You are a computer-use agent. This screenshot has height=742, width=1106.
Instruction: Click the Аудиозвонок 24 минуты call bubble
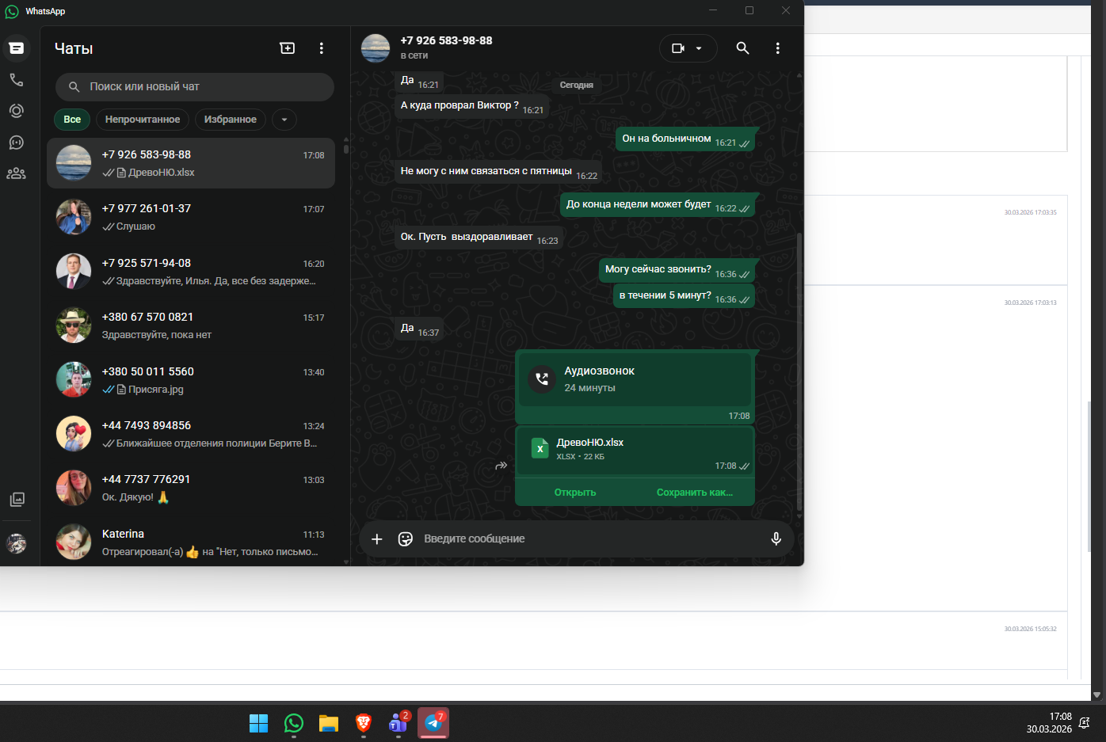[x=635, y=387]
